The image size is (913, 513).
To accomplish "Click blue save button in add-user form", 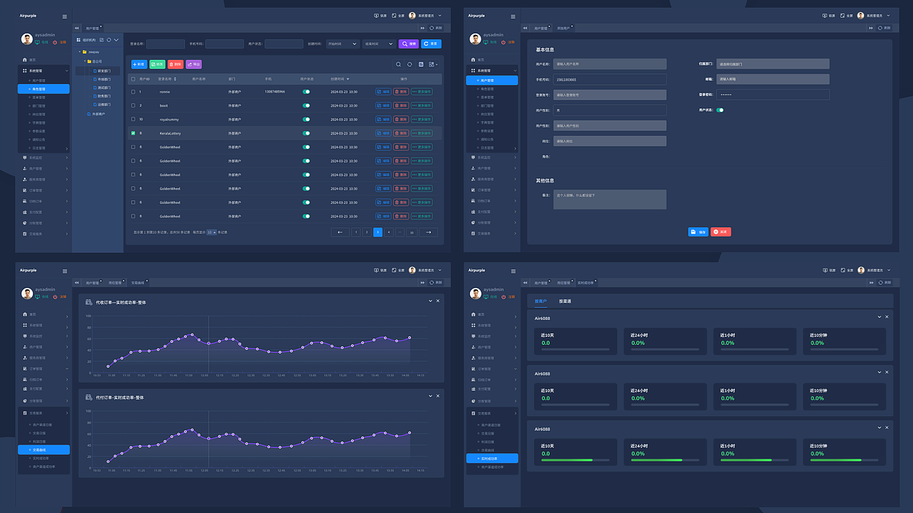I will 698,232.
